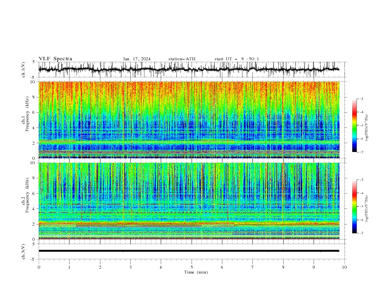This screenshot has width=388, height=300.
Task: Click the '2' minute tick on time axis
Action: (x=100, y=267)
